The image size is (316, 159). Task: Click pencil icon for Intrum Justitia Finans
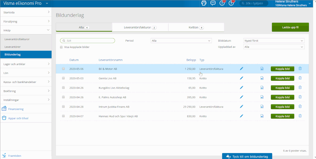point(242,107)
